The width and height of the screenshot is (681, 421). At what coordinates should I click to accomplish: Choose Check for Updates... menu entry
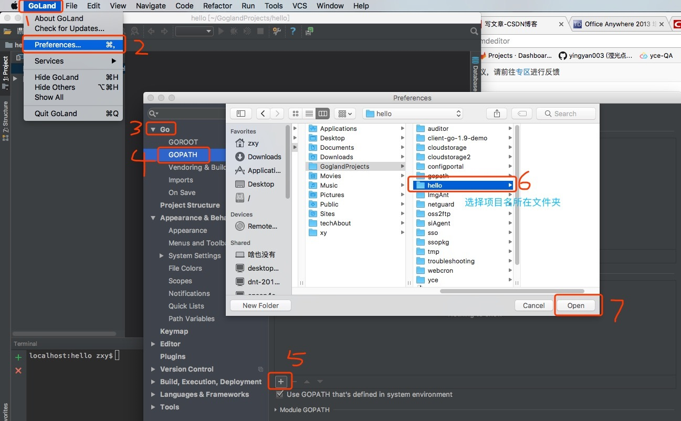click(x=73, y=28)
